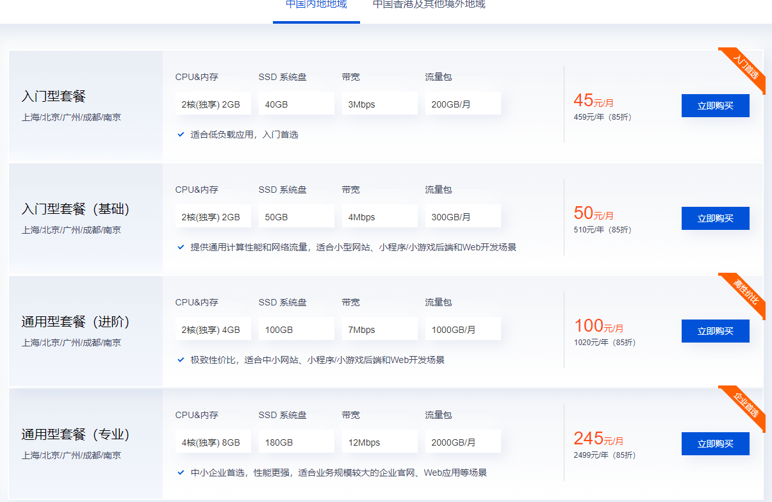
Task: Click description starting with 极致性价比
Action: [318, 360]
